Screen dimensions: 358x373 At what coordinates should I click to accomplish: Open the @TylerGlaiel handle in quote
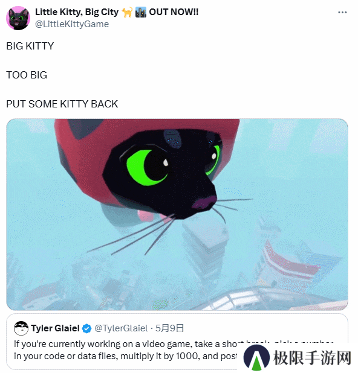point(121,328)
